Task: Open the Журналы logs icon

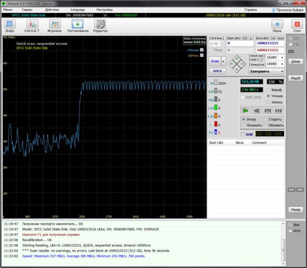Action: 55,24
